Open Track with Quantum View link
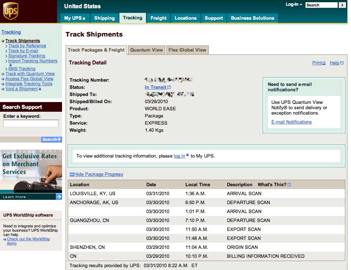 (x=30, y=74)
